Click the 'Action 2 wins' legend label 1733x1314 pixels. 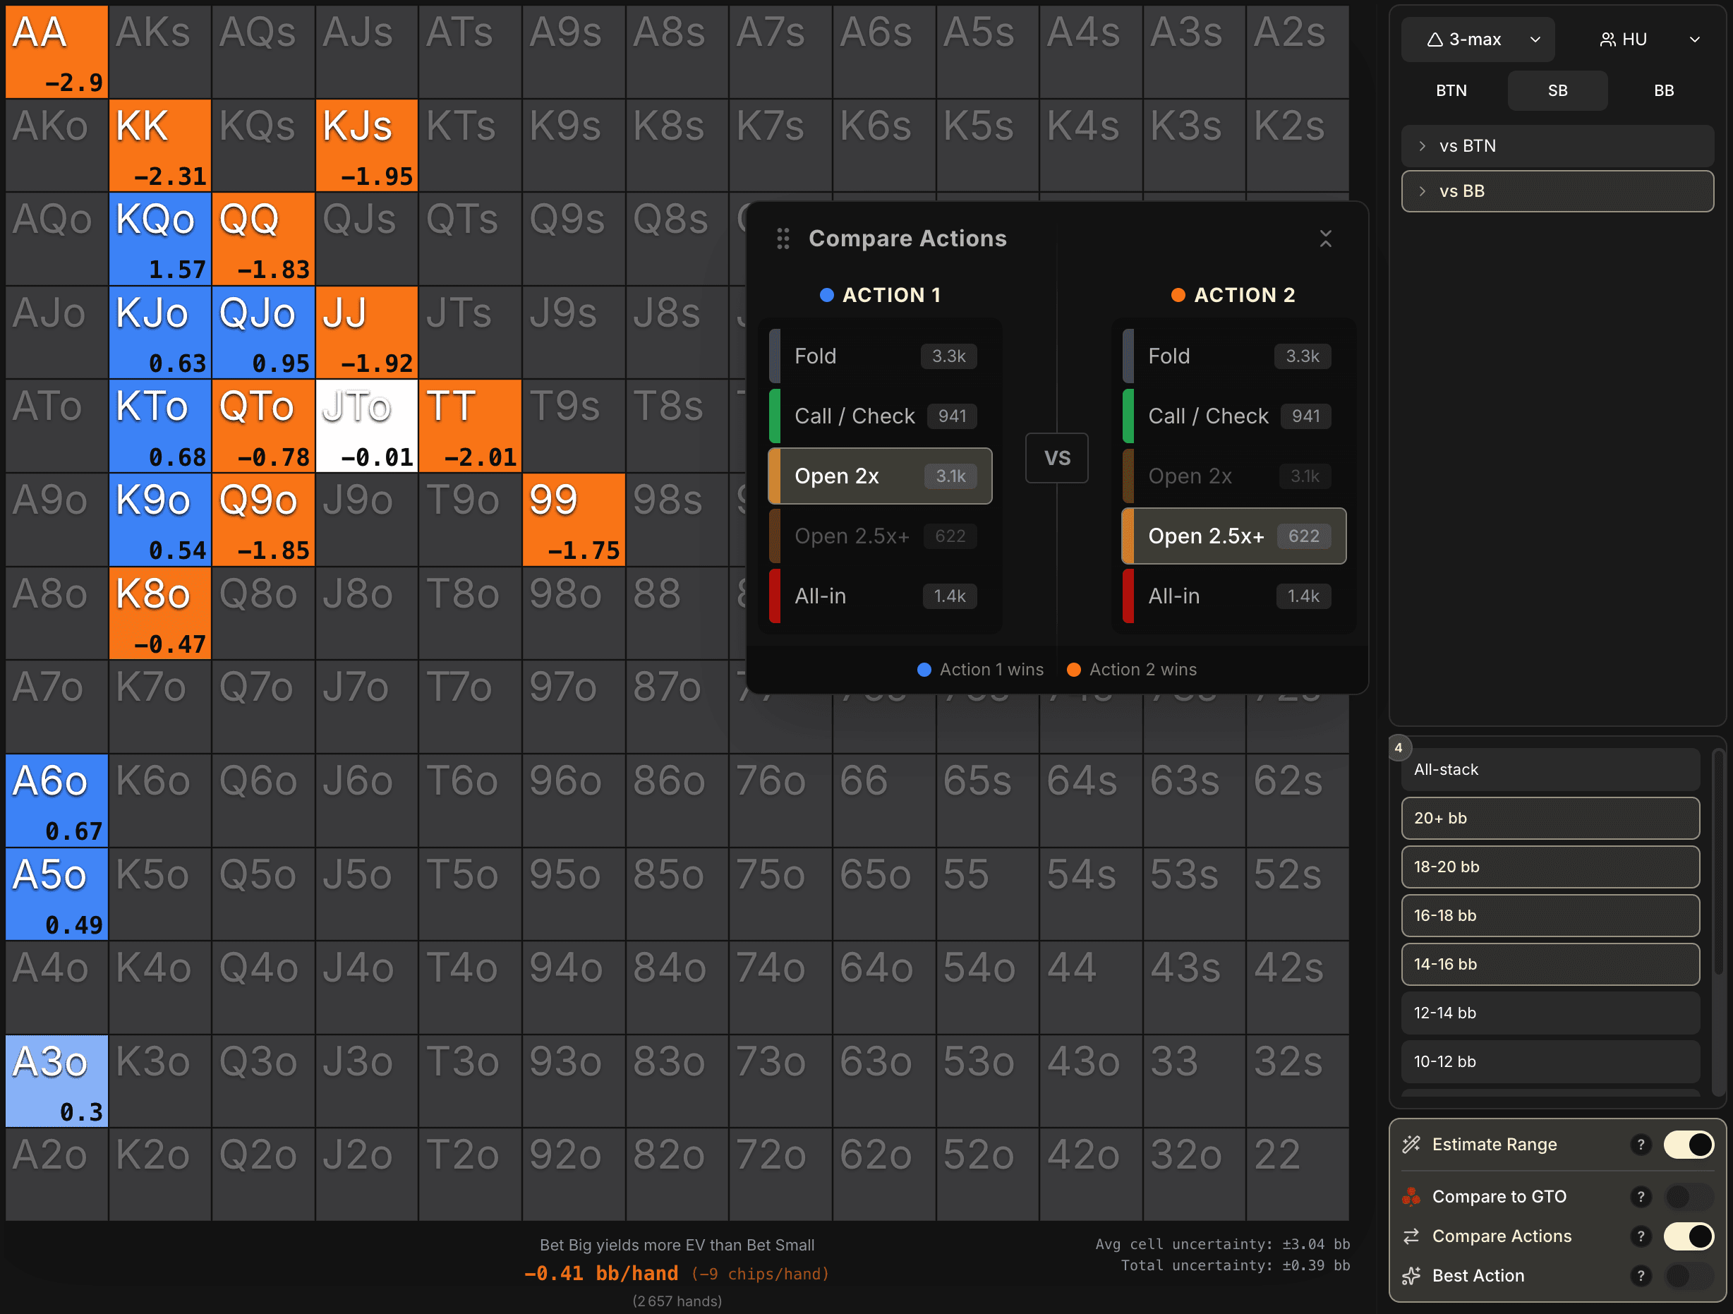point(1142,669)
